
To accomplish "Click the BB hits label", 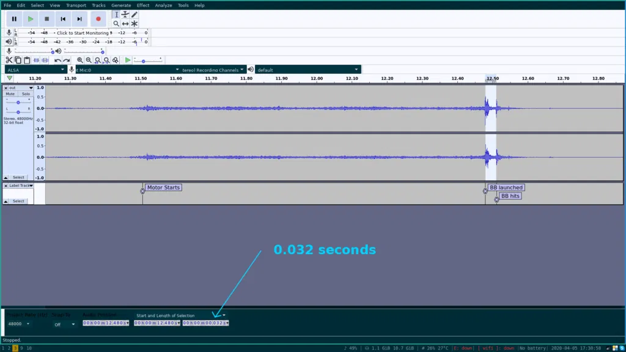I will (x=510, y=196).
